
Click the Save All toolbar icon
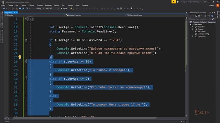point(23,9)
